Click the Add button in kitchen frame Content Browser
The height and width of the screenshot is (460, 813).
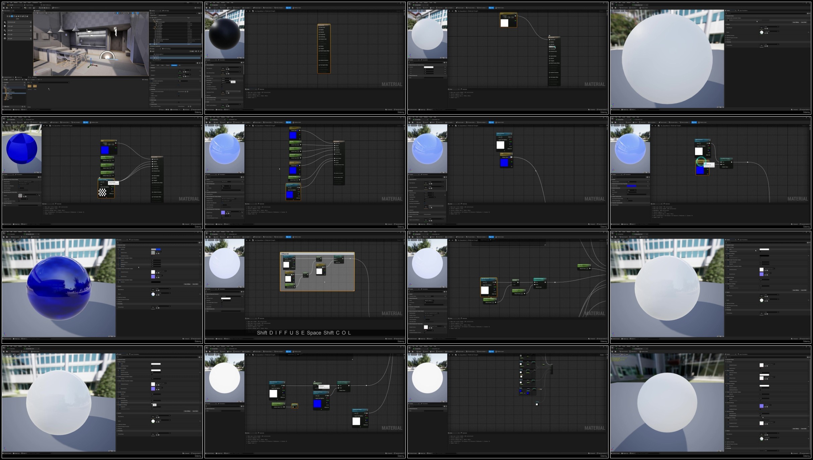(6, 80)
